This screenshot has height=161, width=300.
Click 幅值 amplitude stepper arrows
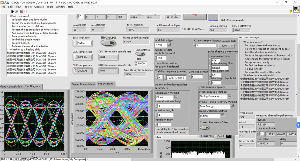(x=136, y=63)
